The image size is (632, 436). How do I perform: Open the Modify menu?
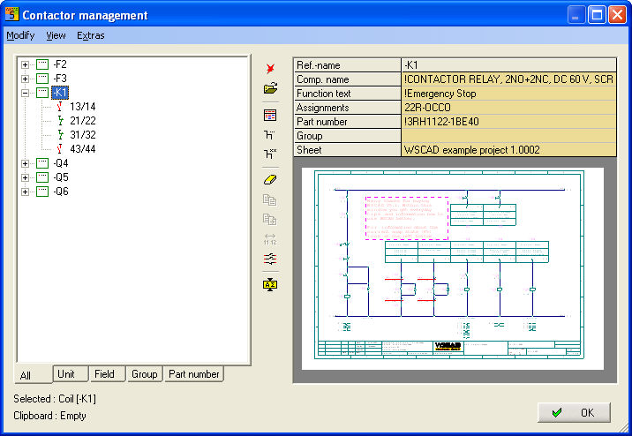coord(20,35)
